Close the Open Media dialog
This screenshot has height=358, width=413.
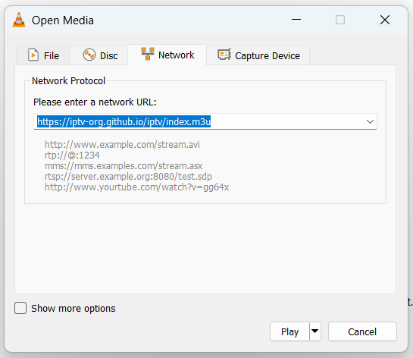coord(385,20)
